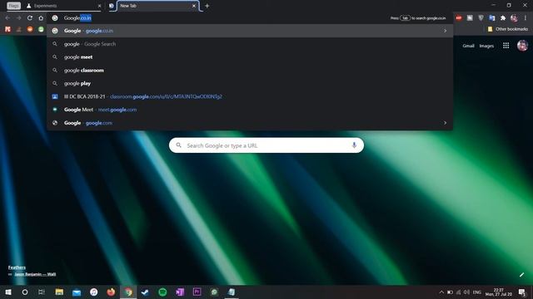533x299 pixels.
Task: Click the Chrome taskbar icon
Action: coord(128,292)
